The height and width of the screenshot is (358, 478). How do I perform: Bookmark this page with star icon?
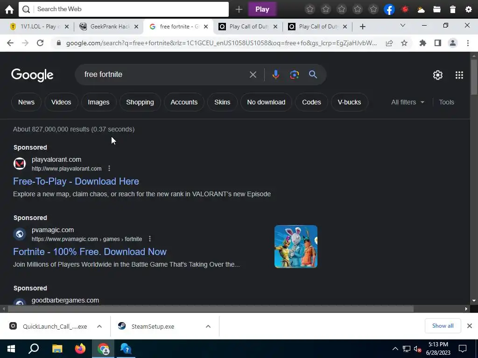click(x=404, y=43)
